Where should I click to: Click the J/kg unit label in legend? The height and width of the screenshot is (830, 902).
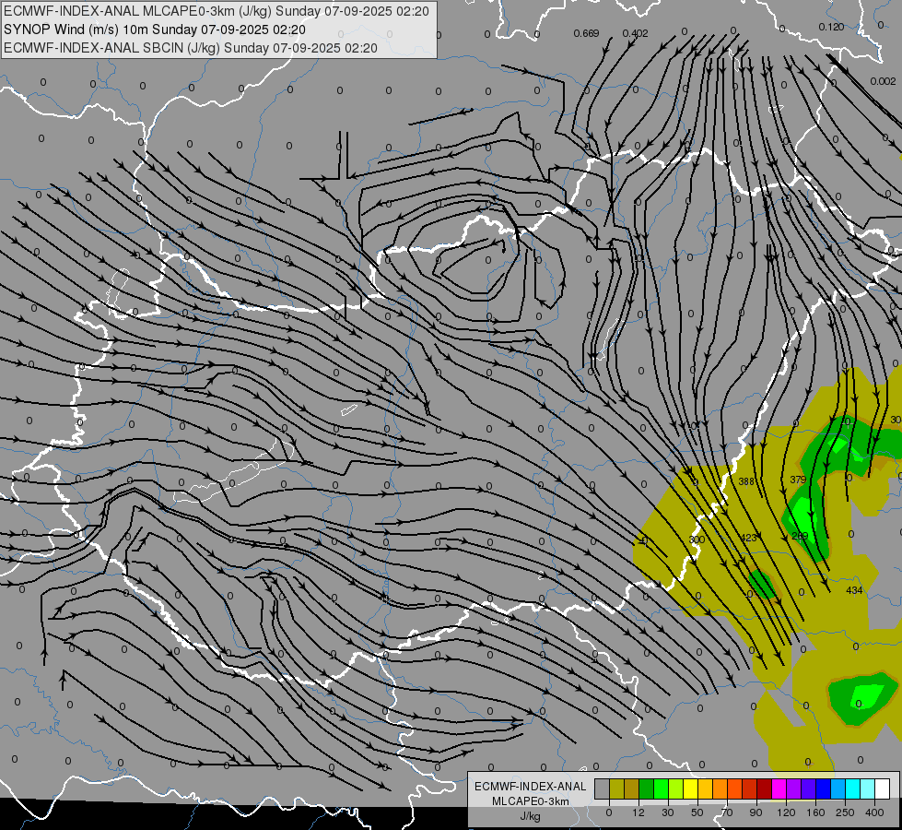point(530,815)
